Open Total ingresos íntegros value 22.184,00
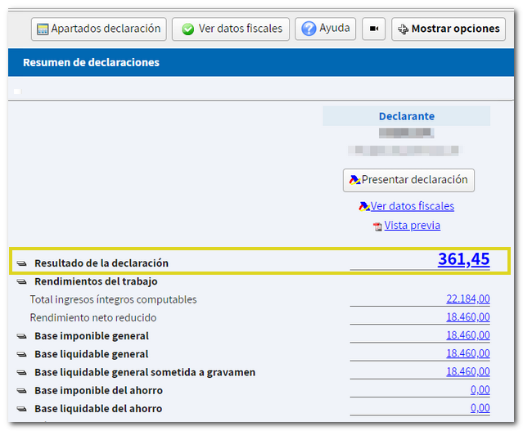This screenshot has width=523, height=431. pyautogui.click(x=467, y=299)
